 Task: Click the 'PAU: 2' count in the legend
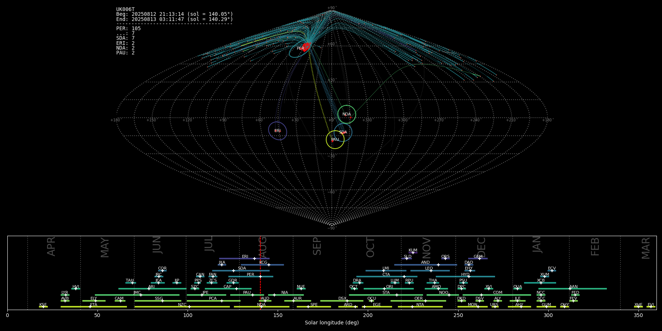125,53
